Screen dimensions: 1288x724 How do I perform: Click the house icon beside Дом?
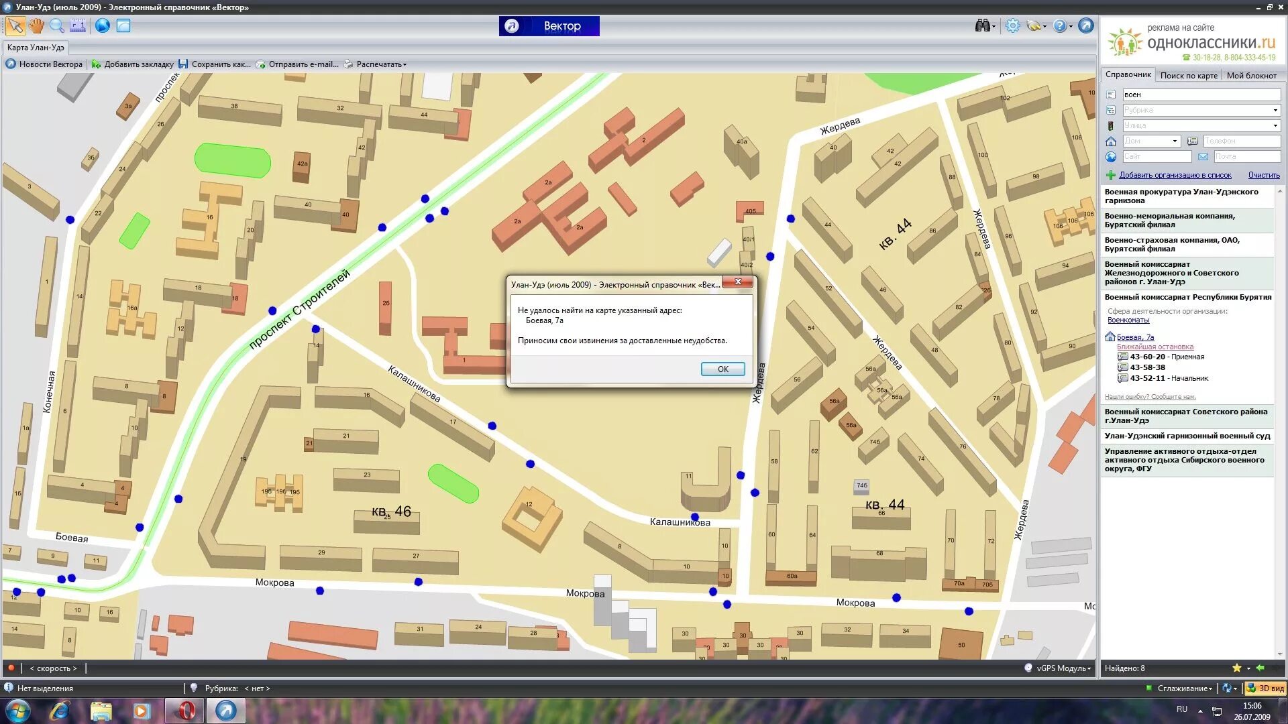[1111, 141]
